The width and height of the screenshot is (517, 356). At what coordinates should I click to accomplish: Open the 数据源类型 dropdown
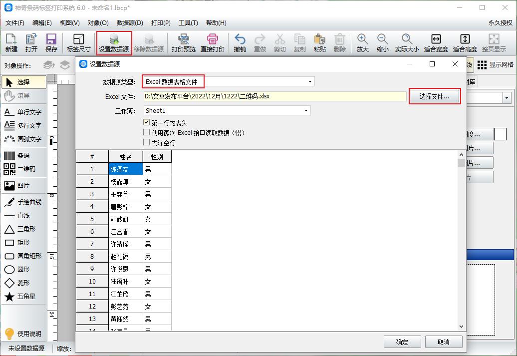coord(309,81)
